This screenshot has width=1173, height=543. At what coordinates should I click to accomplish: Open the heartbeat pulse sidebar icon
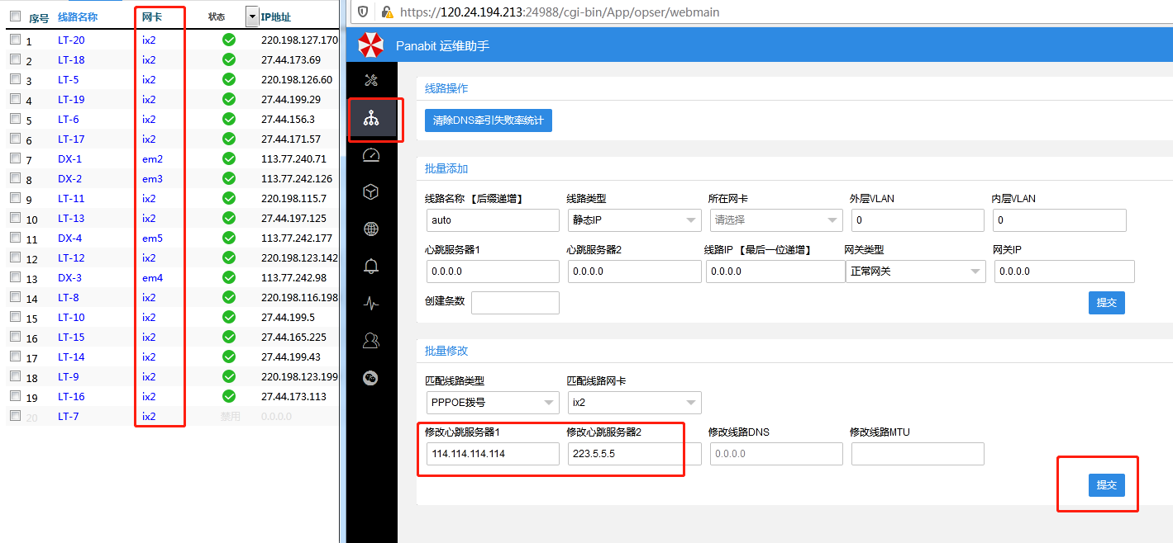371,303
